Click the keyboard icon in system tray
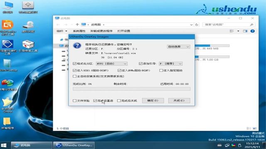Image resolution: width=266 pixels, height=149 pixels. coord(219,145)
